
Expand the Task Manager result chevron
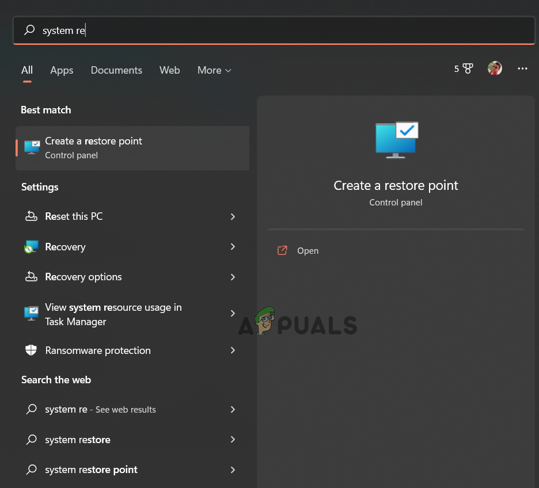tap(233, 314)
